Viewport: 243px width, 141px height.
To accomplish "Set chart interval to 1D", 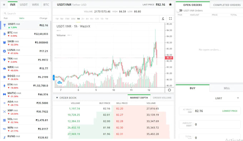I will coord(102,19).
